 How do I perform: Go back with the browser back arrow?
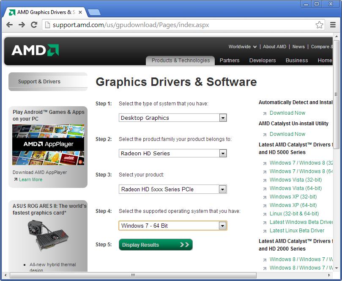point(9,25)
